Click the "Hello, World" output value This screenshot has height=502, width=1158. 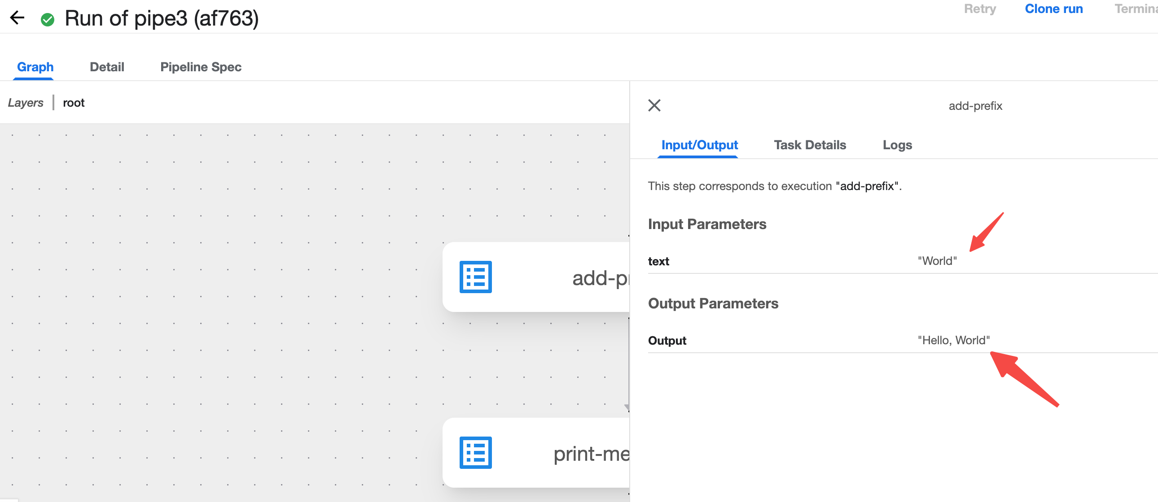953,340
